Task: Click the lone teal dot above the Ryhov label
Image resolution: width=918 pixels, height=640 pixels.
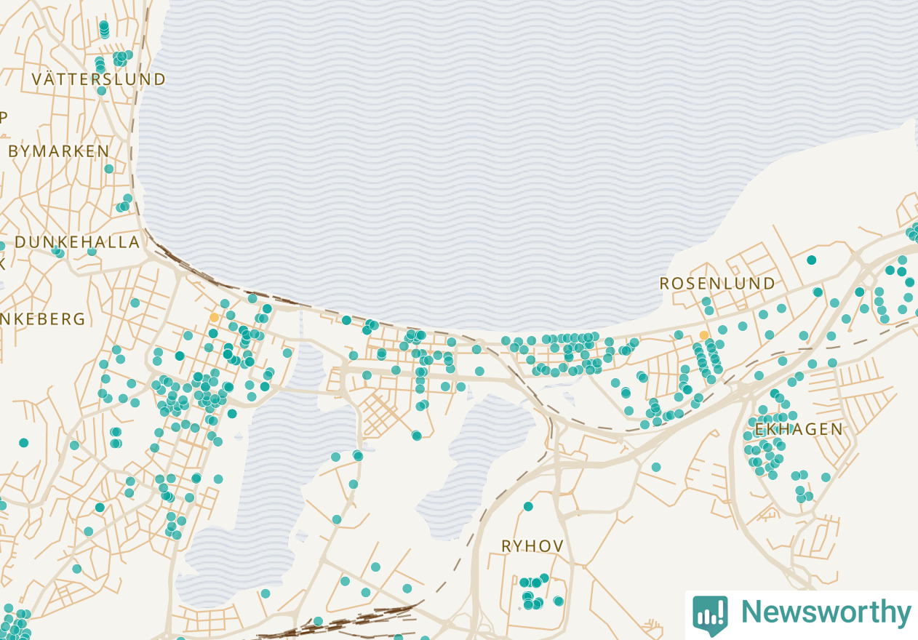Action: click(x=528, y=506)
